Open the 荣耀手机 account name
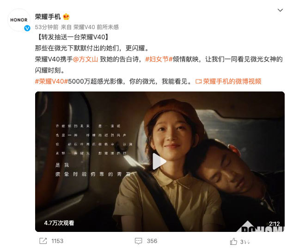Viewport: 293px width, 249px height. (48, 17)
